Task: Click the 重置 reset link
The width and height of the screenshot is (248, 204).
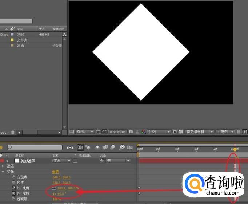Action: 55,172
